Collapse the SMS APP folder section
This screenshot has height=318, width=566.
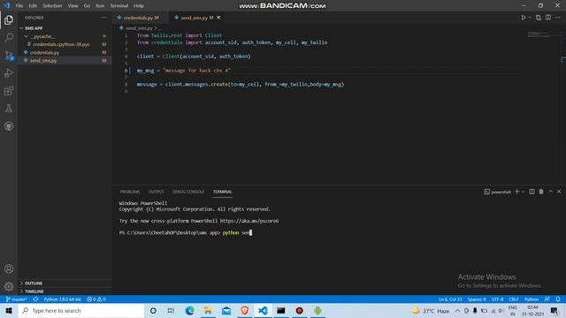(65, 28)
